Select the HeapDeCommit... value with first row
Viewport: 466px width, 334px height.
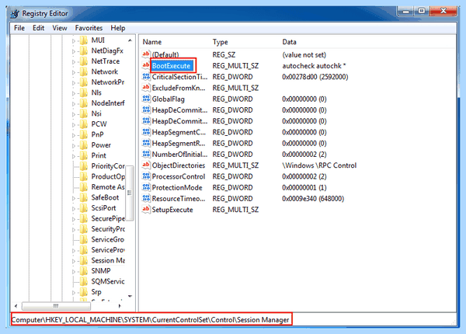[179, 110]
